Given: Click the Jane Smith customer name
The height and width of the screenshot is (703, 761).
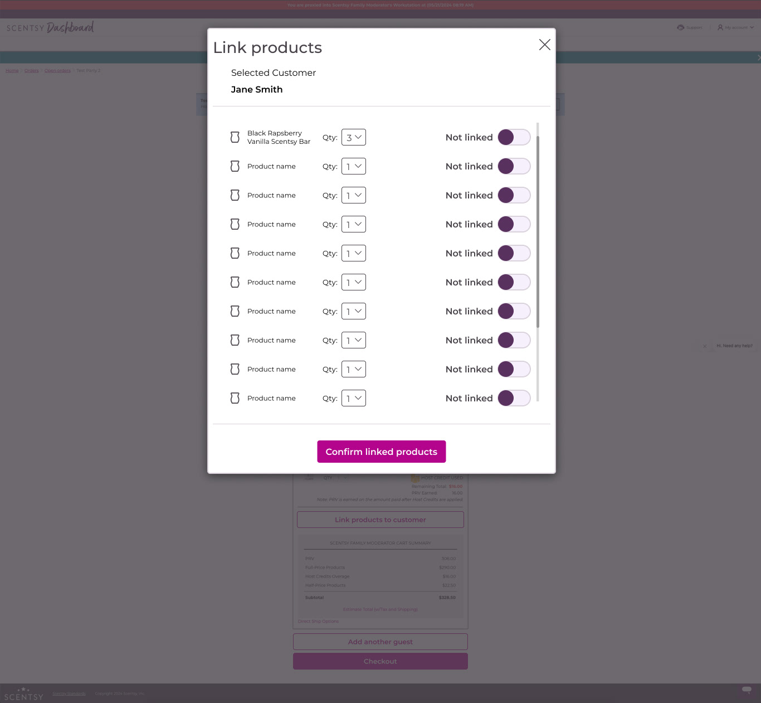Looking at the screenshot, I should [257, 89].
